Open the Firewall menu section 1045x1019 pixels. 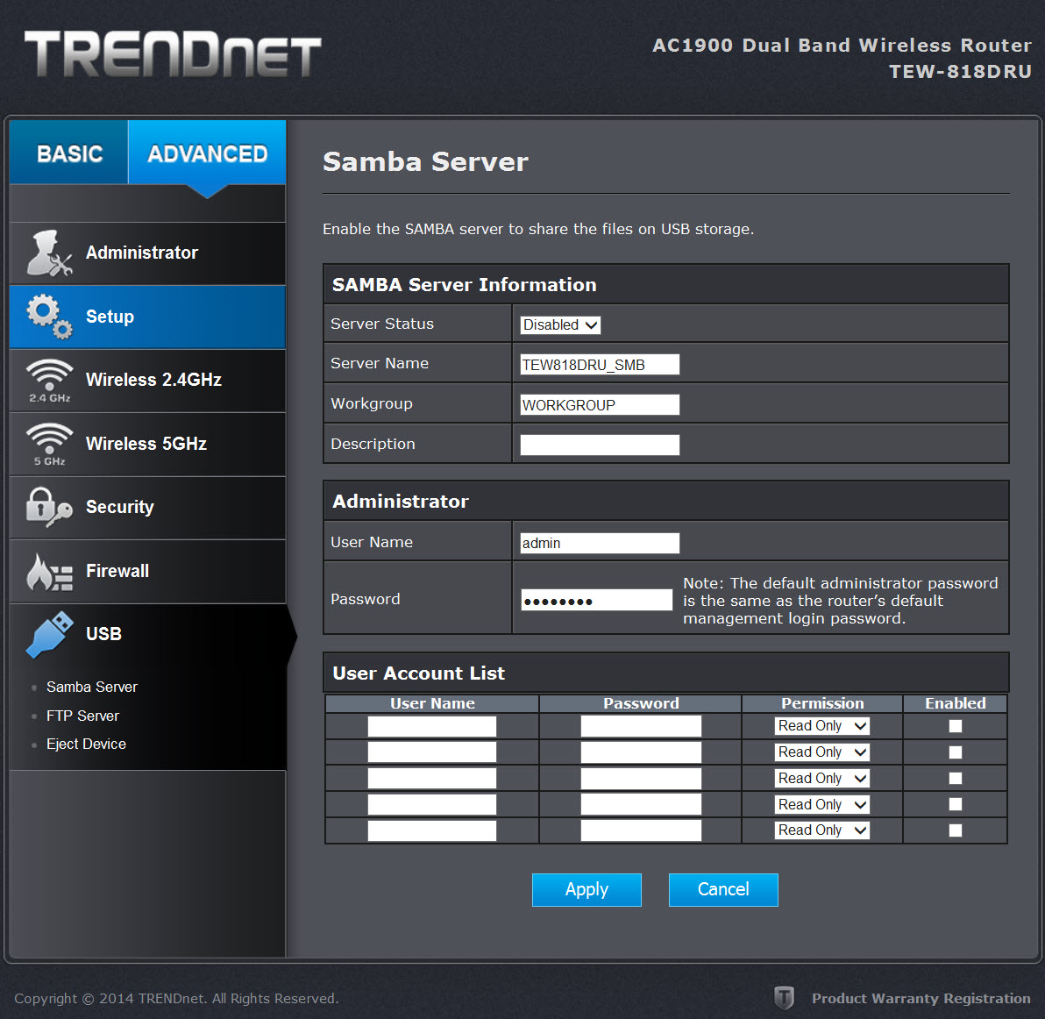click(x=147, y=571)
